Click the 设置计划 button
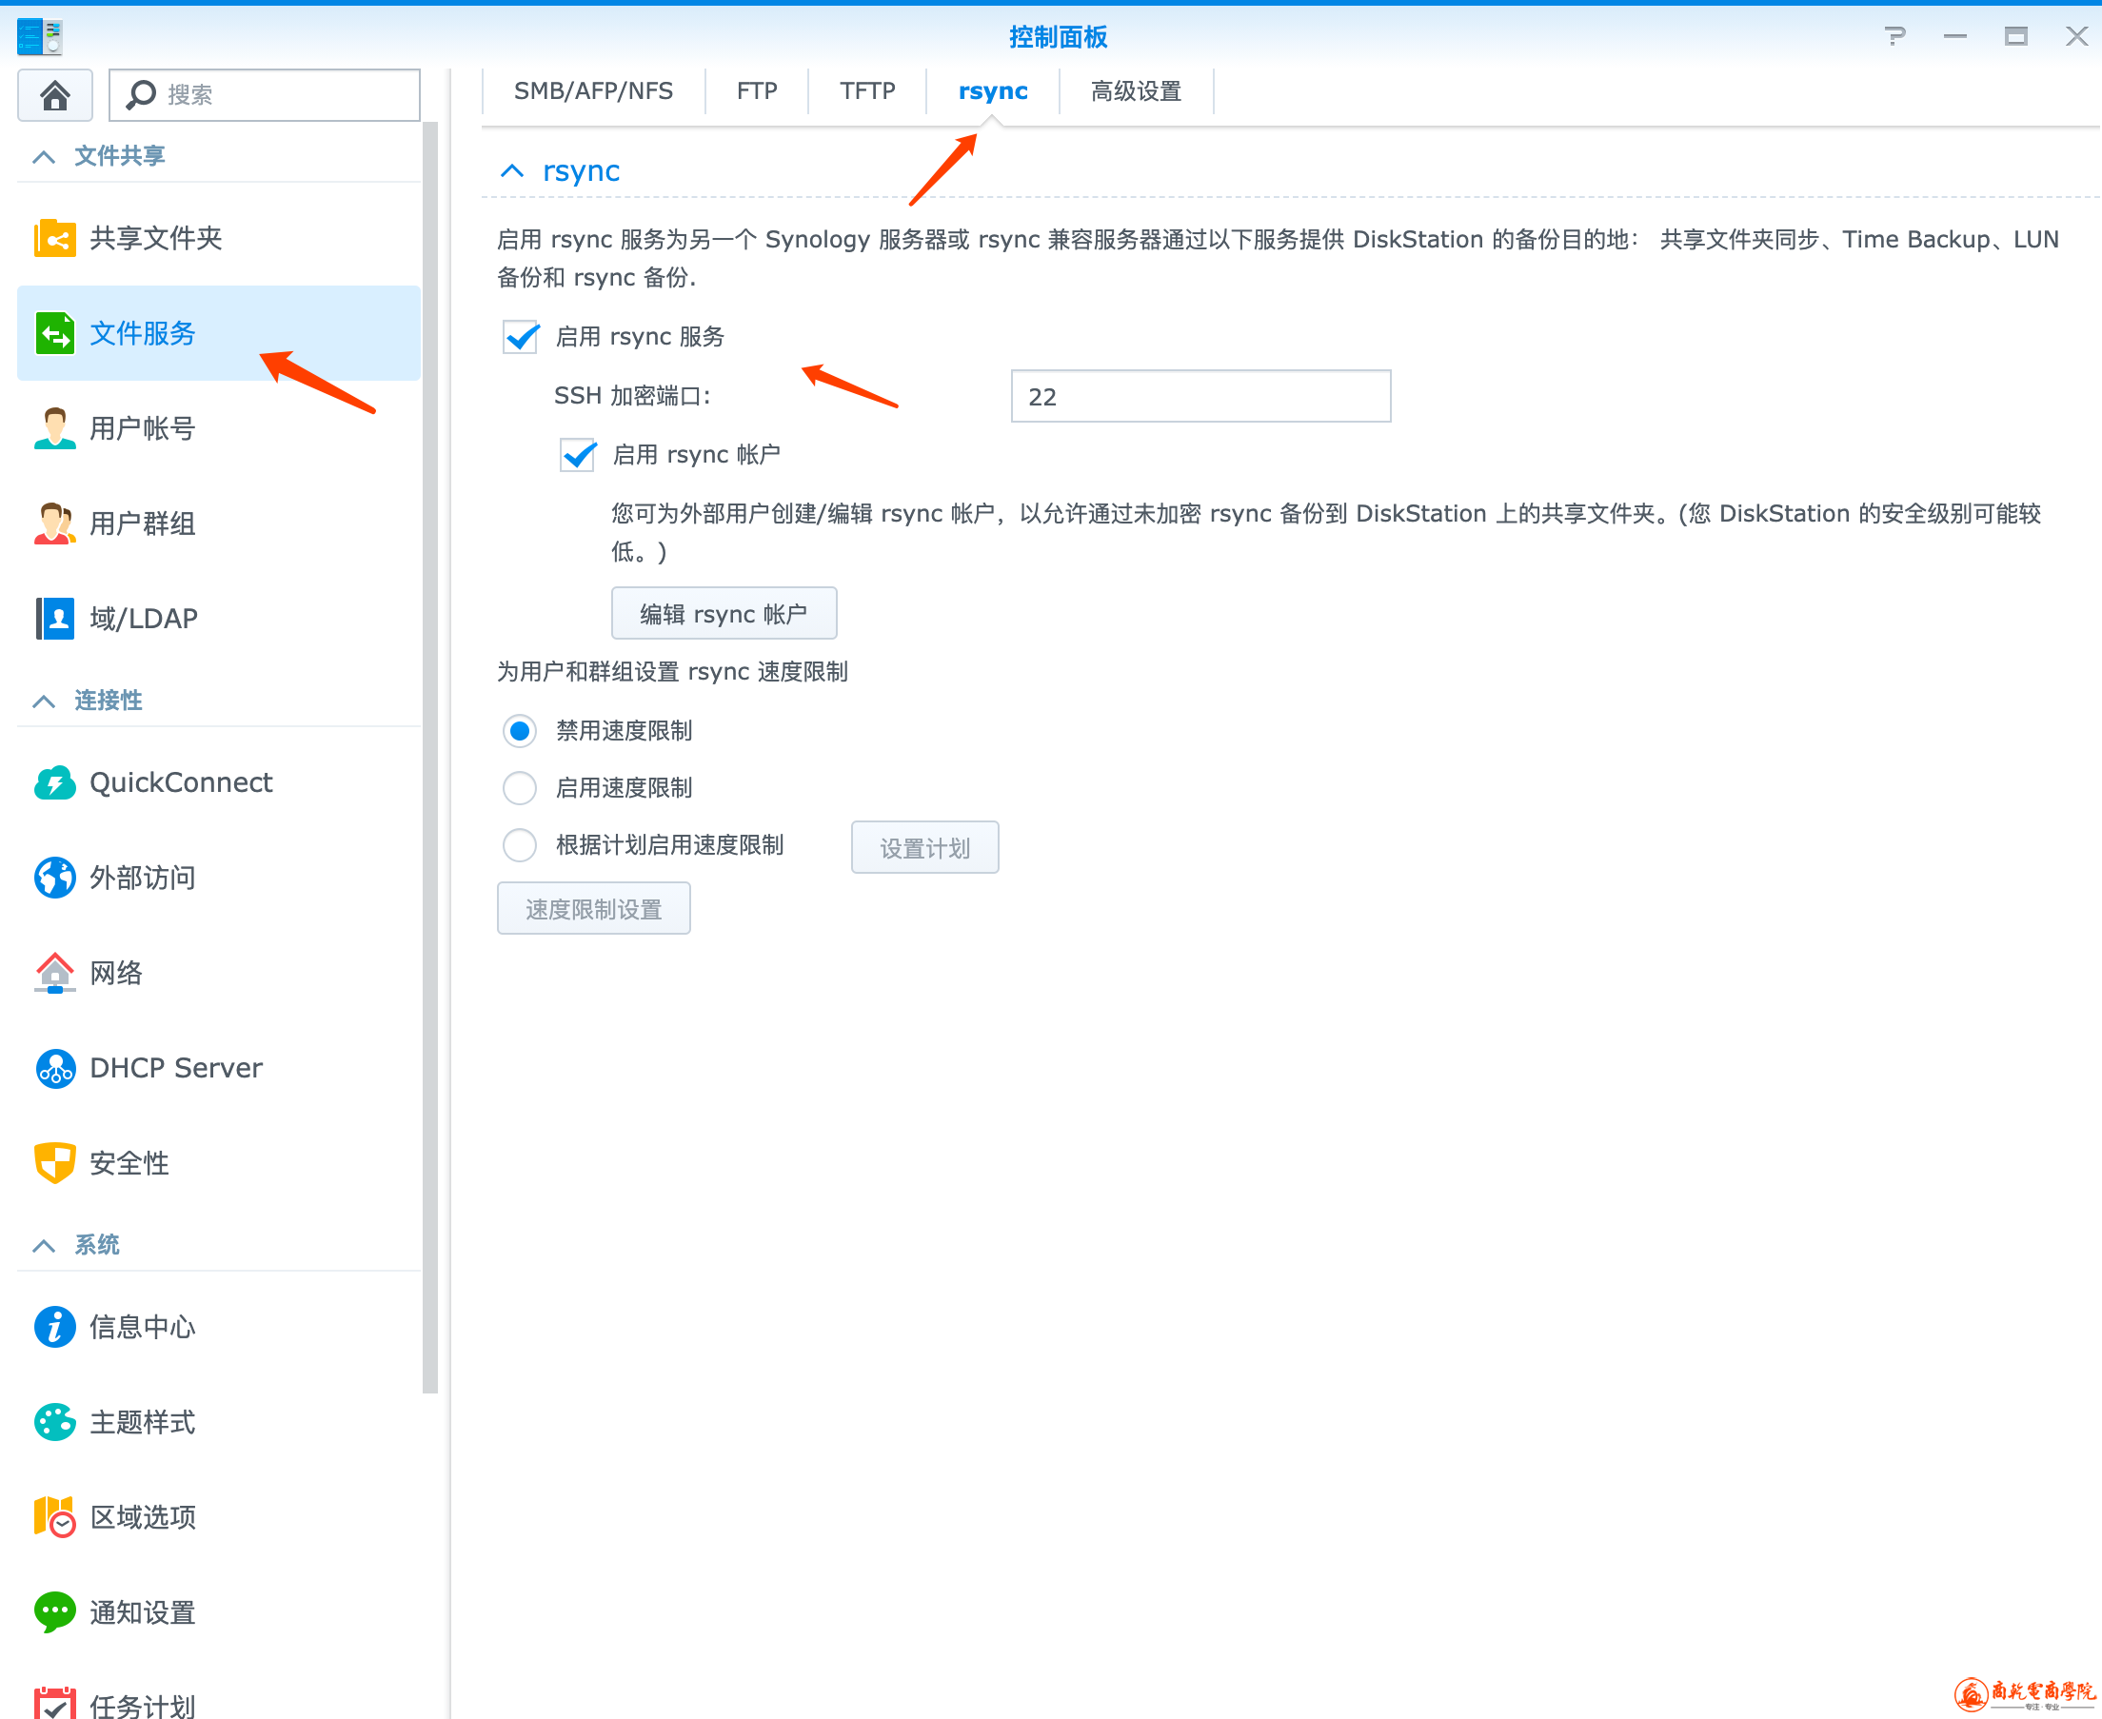2102x1719 pixels. (x=924, y=848)
